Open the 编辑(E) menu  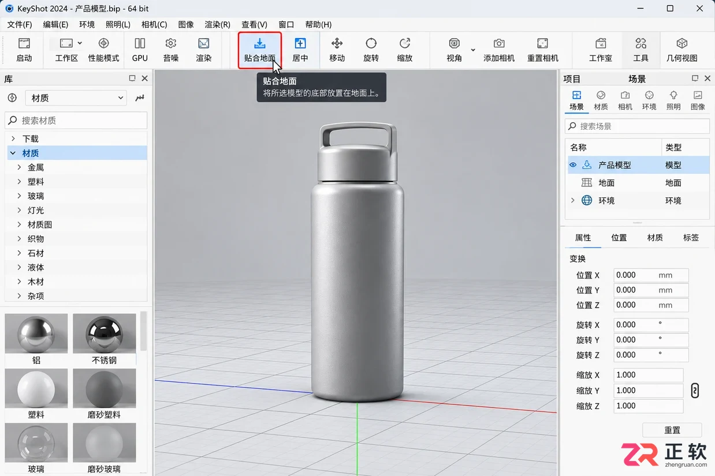point(55,24)
